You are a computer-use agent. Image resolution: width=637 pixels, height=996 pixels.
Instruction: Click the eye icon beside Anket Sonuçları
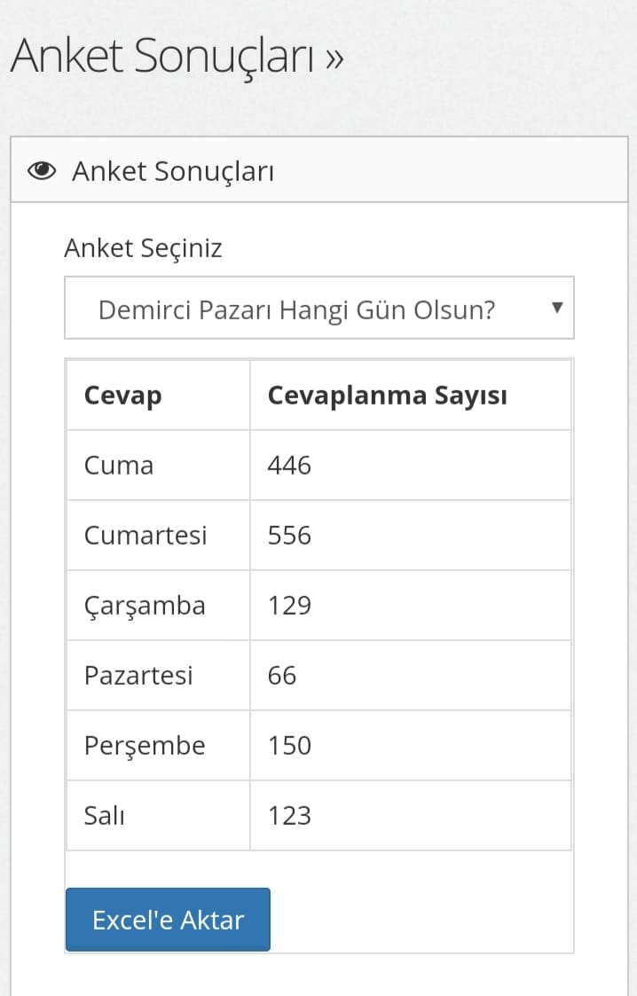coord(42,171)
